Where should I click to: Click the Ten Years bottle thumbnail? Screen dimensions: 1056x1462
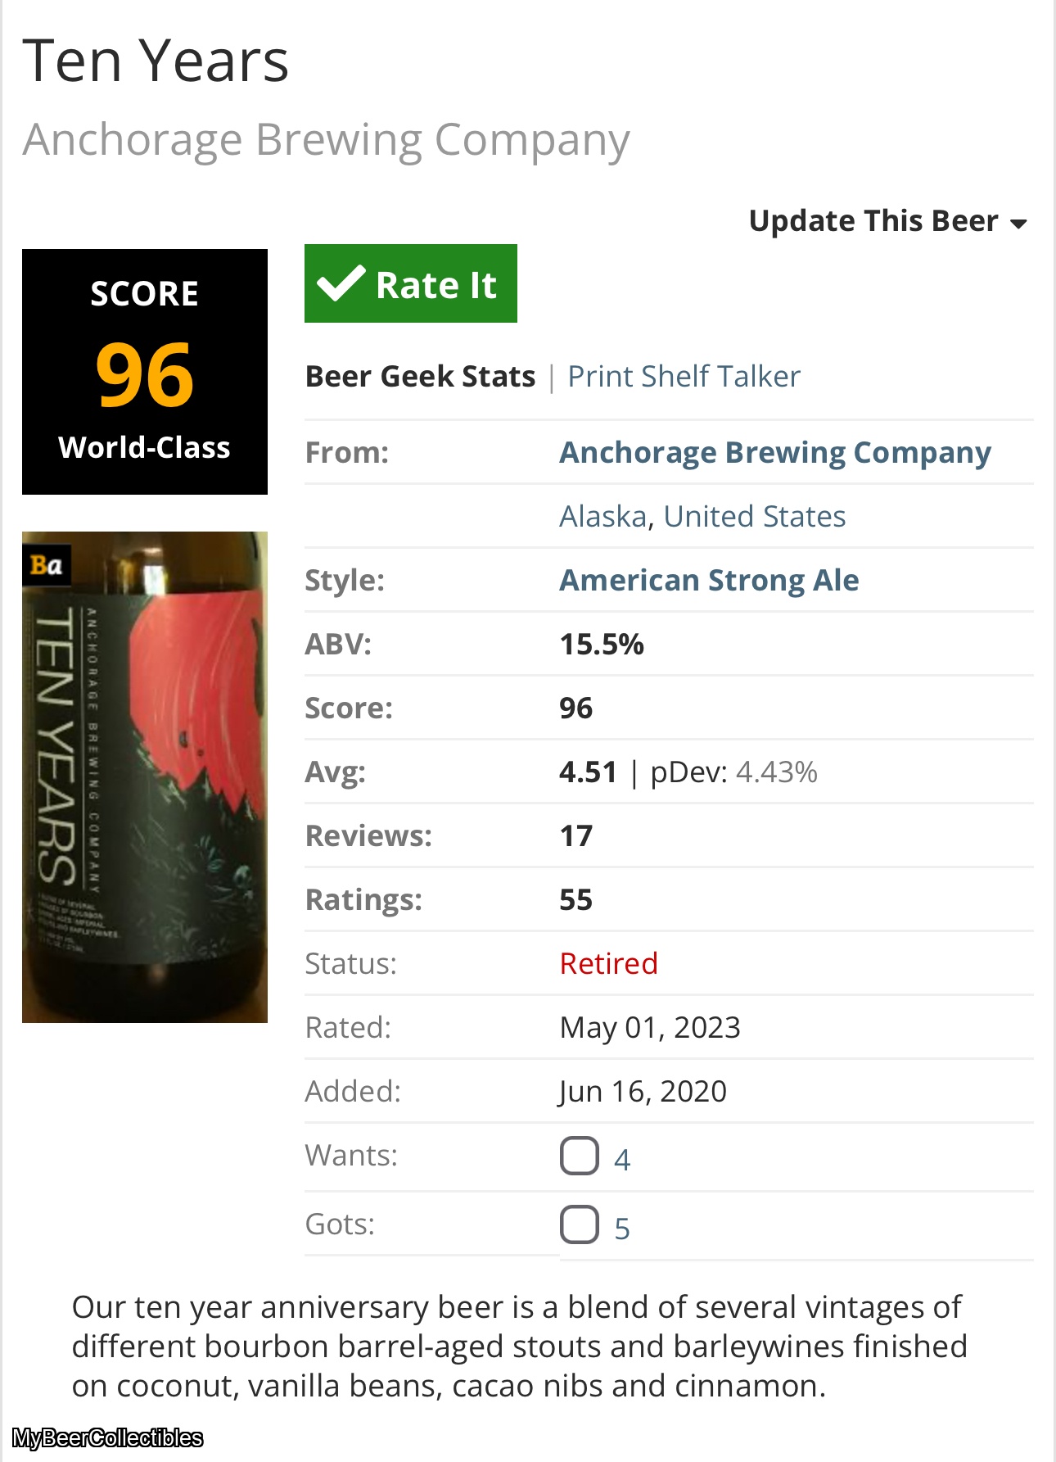pos(145,777)
